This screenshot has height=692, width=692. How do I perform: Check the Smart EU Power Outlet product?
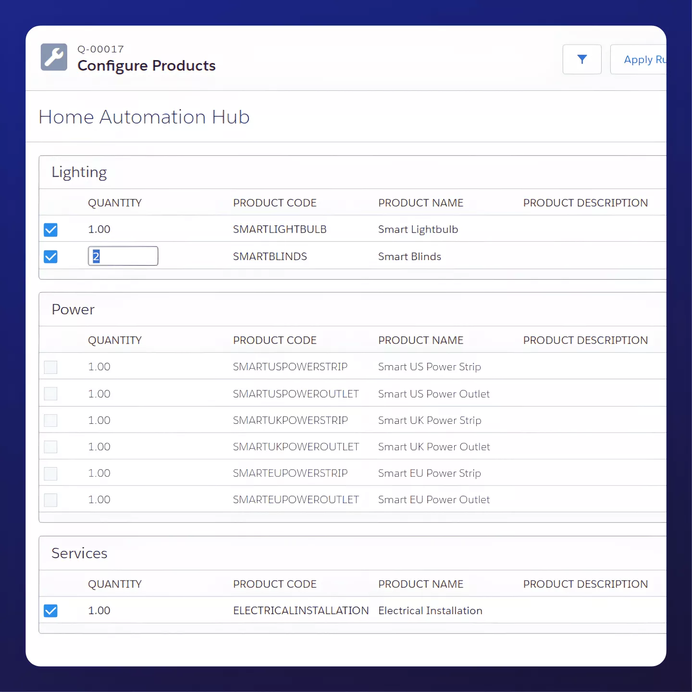(x=50, y=500)
